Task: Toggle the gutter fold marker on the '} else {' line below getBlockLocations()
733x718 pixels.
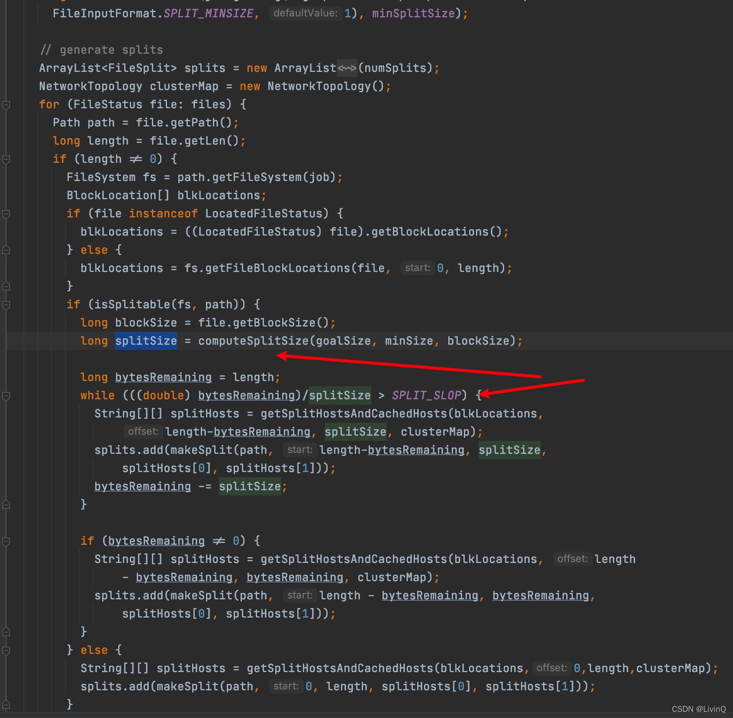Action: click(x=6, y=250)
